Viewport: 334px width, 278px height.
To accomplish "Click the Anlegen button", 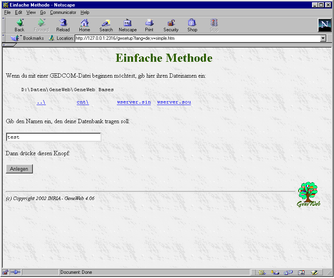I will pyautogui.click(x=19, y=169).
